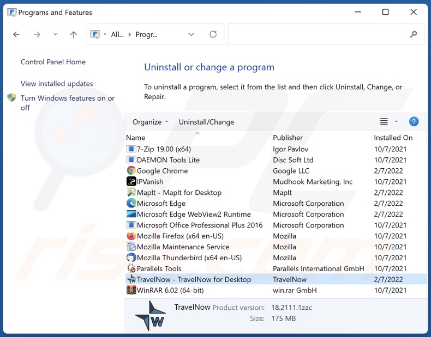Click the Back navigation arrow
431x337 pixels.
pos(16,34)
